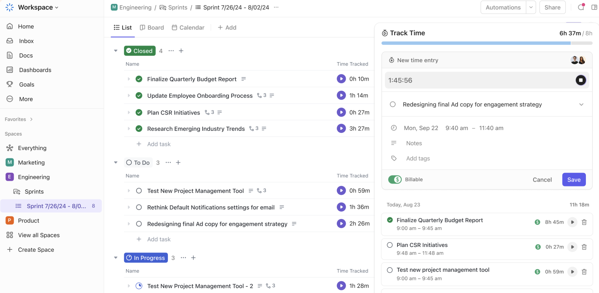Open notifications bell icon in top bar
The width and height of the screenshot is (599, 293).
pyautogui.click(x=581, y=7)
